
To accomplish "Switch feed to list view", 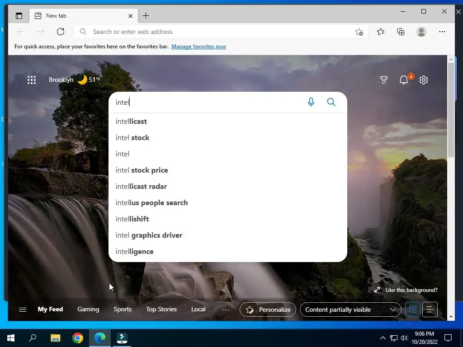I will coord(430,309).
